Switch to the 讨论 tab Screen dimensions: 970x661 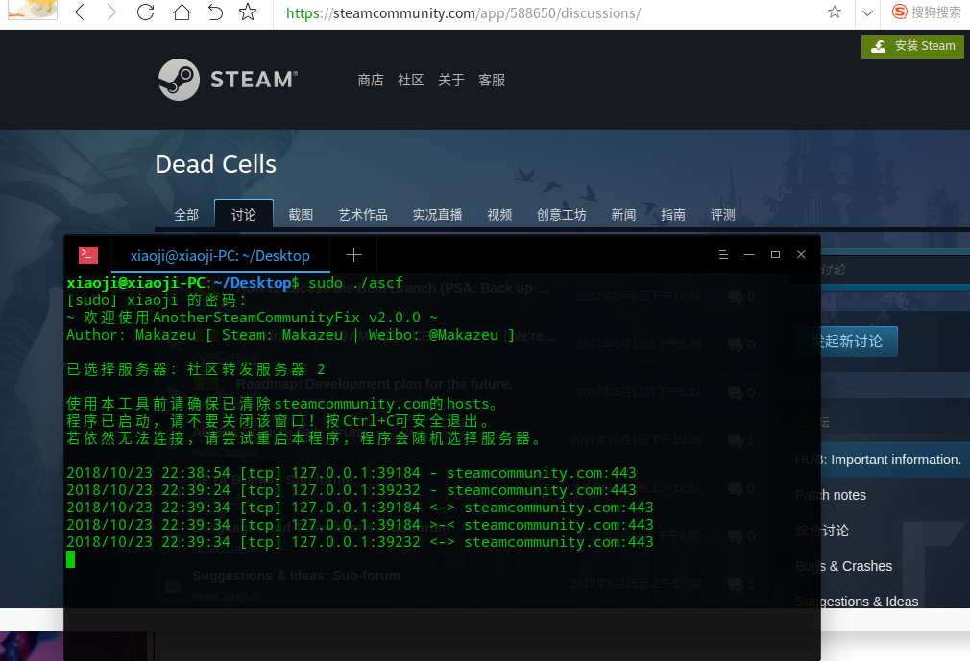[x=244, y=214]
